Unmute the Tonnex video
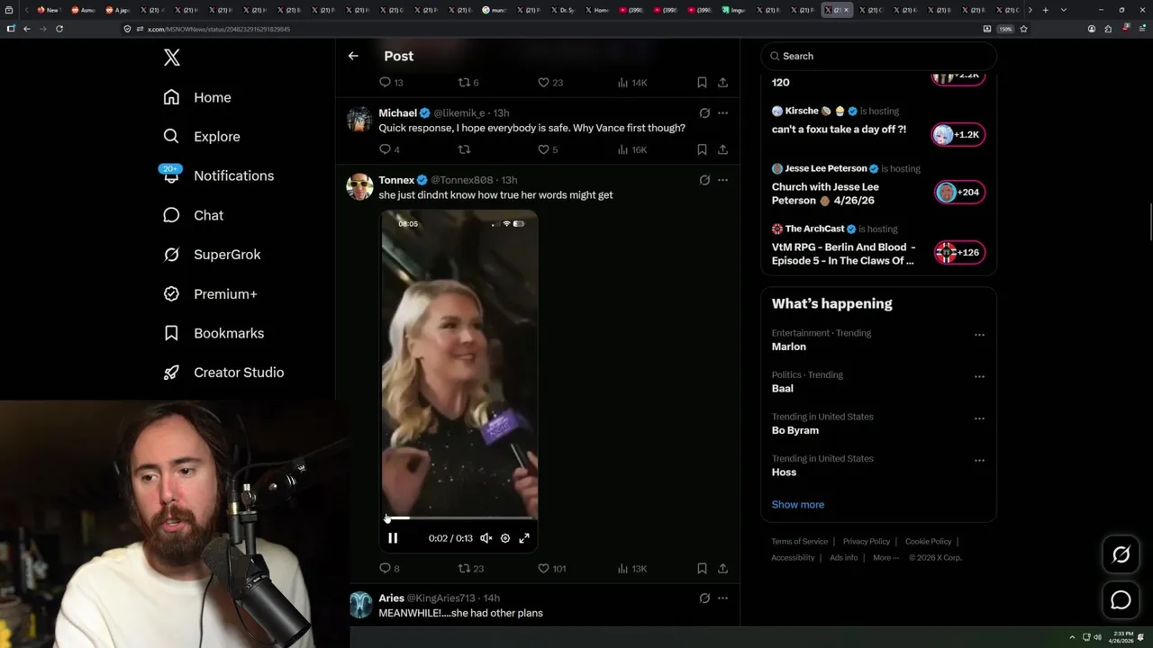The width and height of the screenshot is (1153, 648). [486, 538]
